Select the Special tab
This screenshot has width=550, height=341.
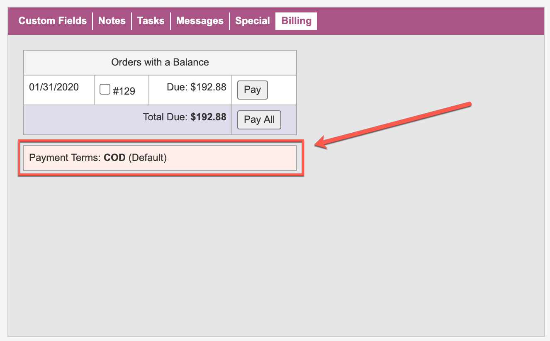tap(253, 21)
